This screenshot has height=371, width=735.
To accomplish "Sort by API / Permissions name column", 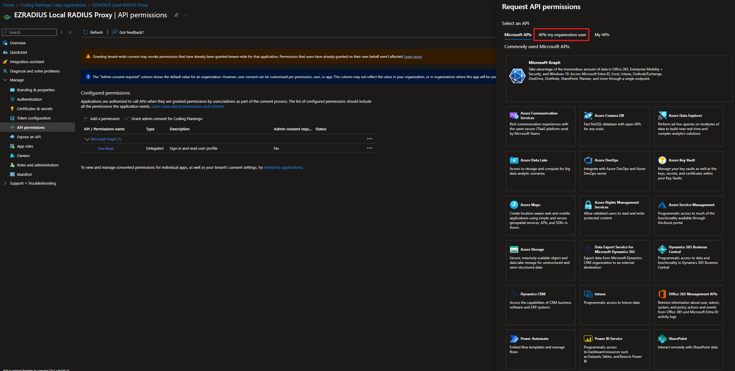I will click(x=104, y=129).
